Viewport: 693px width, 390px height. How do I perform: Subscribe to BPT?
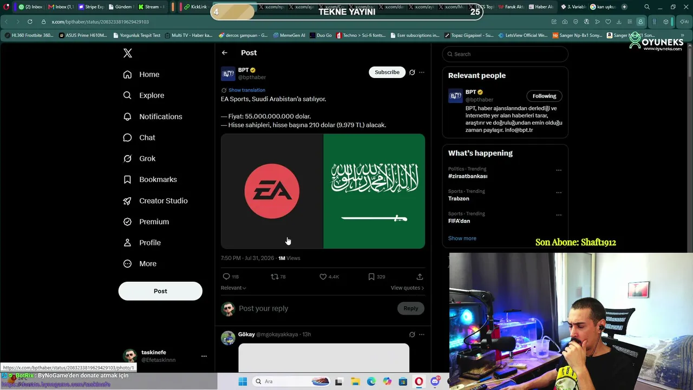click(387, 72)
